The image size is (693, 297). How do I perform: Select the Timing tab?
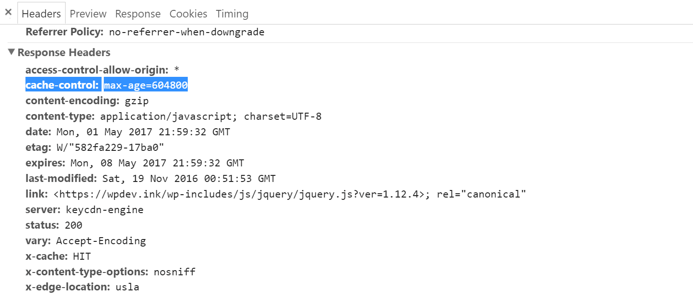pos(232,14)
